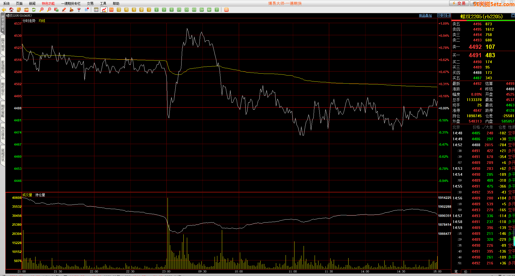Maximize the rb2205 quote panel

[x=513, y=16]
